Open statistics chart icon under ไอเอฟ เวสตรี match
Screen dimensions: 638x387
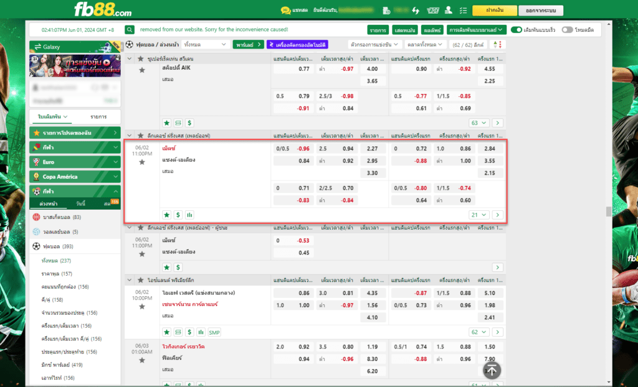point(201,332)
